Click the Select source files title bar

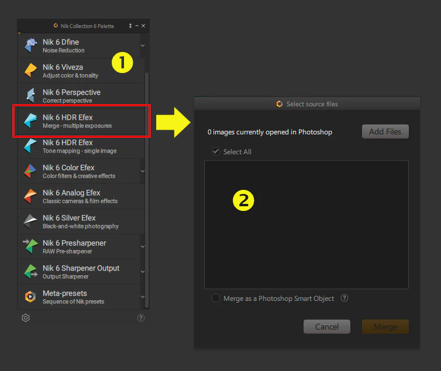pyautogui.click(x=307, y=104)
